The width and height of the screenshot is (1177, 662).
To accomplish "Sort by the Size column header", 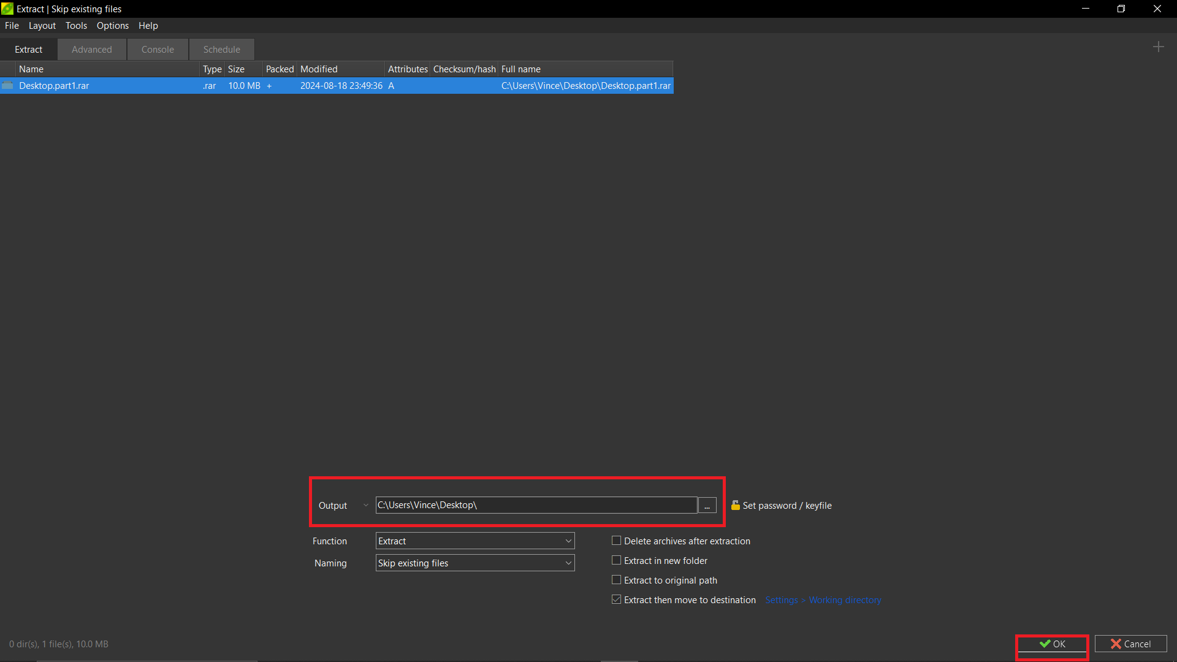I will pos(244,69).
